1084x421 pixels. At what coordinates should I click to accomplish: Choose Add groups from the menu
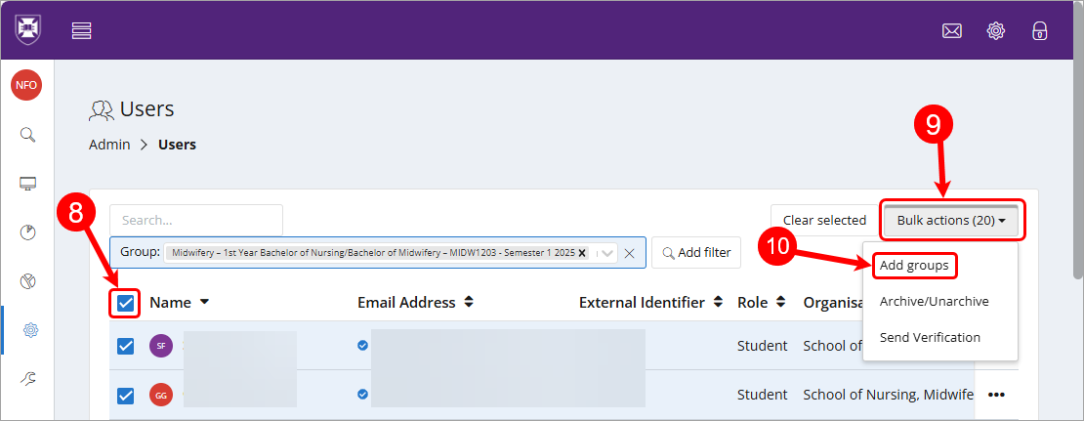tap(913, 265)
